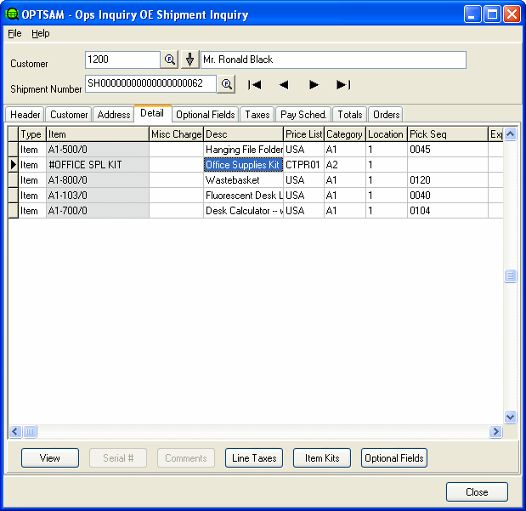Switch to the Optional Fields tab
This screenshot has width=526, height=511.
[x=205, y=114]
